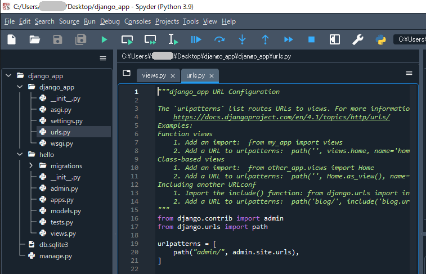The height and width of the screenshot is (274, 426).
Task: Maximize current pane toolbar icon
Action: coord(334,39)
